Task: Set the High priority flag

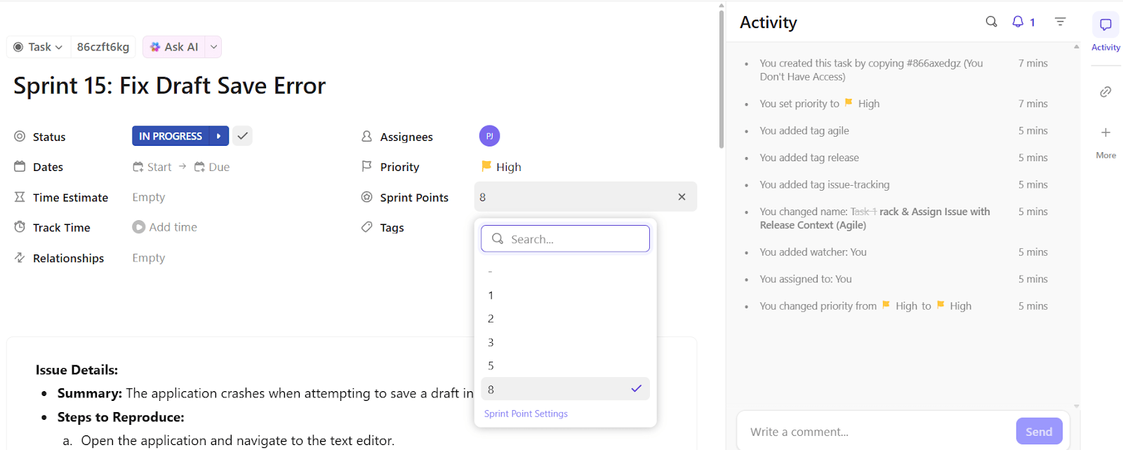Action: click(x=501, y=167)
